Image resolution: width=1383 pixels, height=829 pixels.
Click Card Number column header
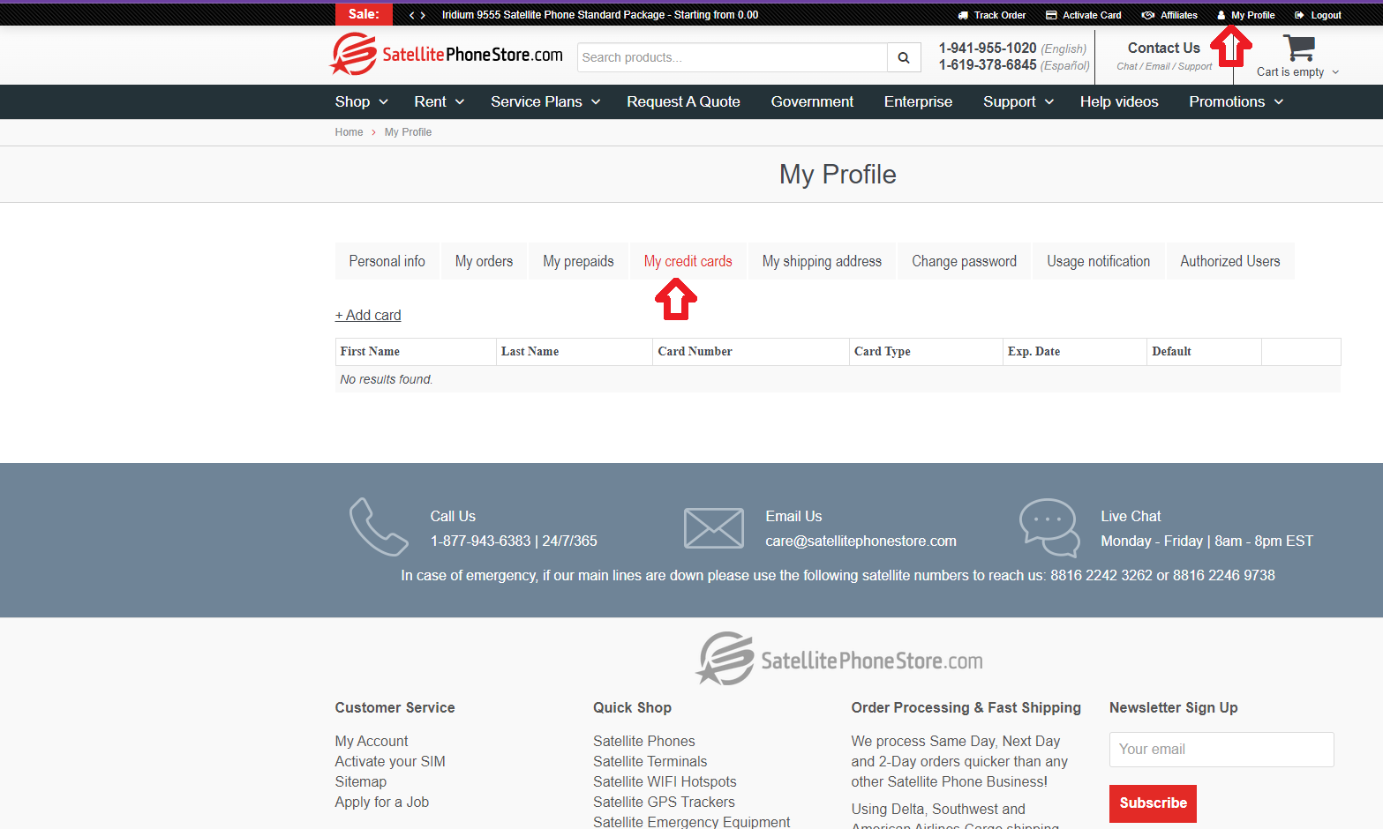695,351
